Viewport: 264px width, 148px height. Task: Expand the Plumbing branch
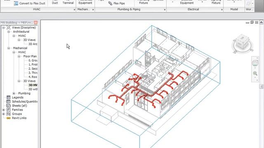[x=14, y=93]
